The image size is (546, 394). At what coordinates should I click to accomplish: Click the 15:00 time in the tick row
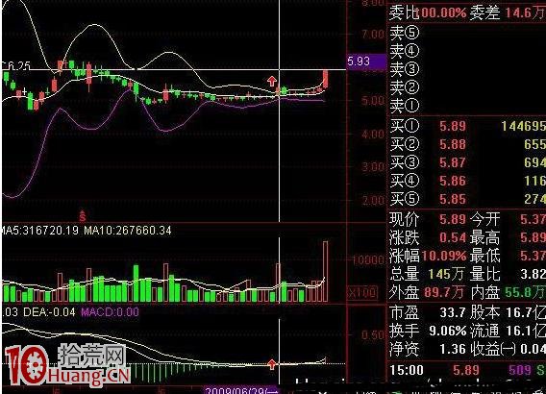click(407, 370)
